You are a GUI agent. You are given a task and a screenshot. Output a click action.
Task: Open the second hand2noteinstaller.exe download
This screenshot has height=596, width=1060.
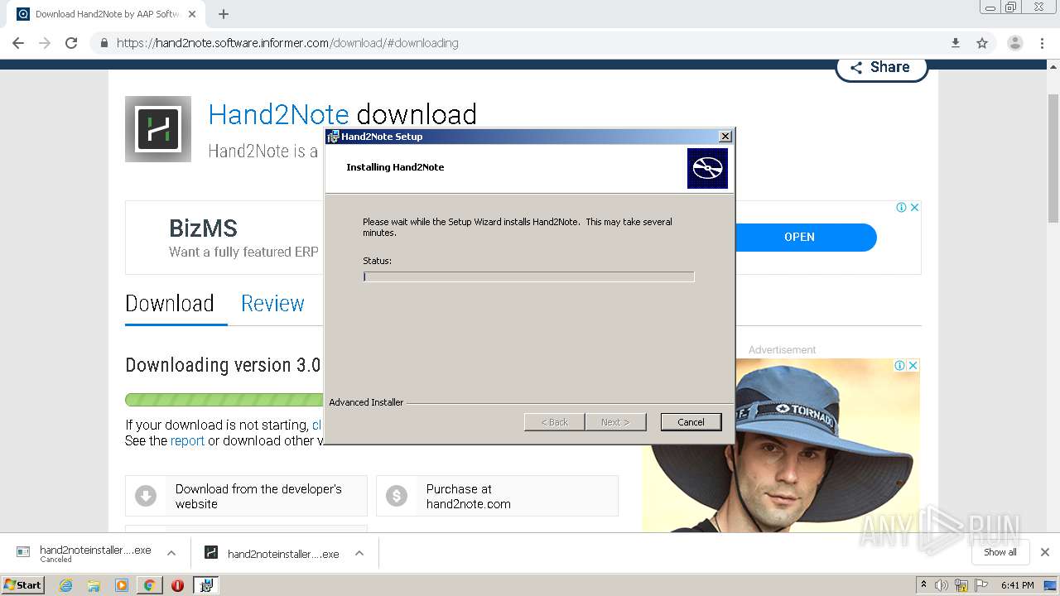tap(272, 553)
